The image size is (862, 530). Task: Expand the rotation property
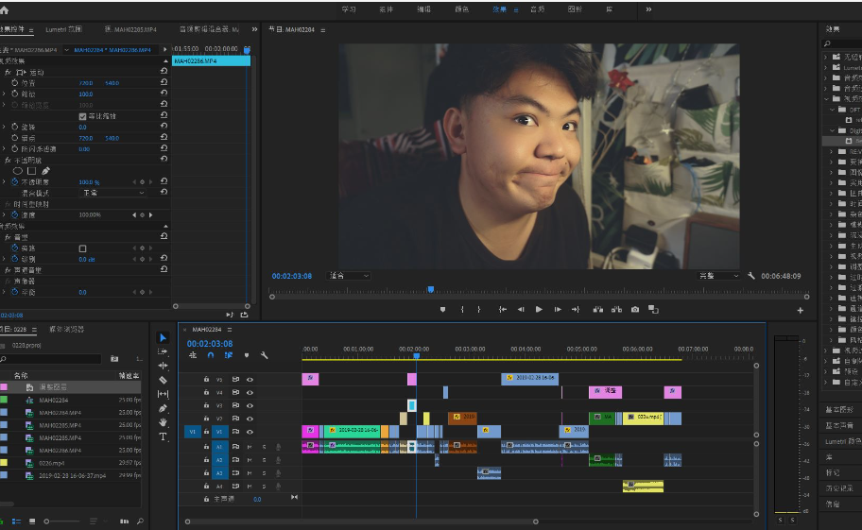click(5, 127)
